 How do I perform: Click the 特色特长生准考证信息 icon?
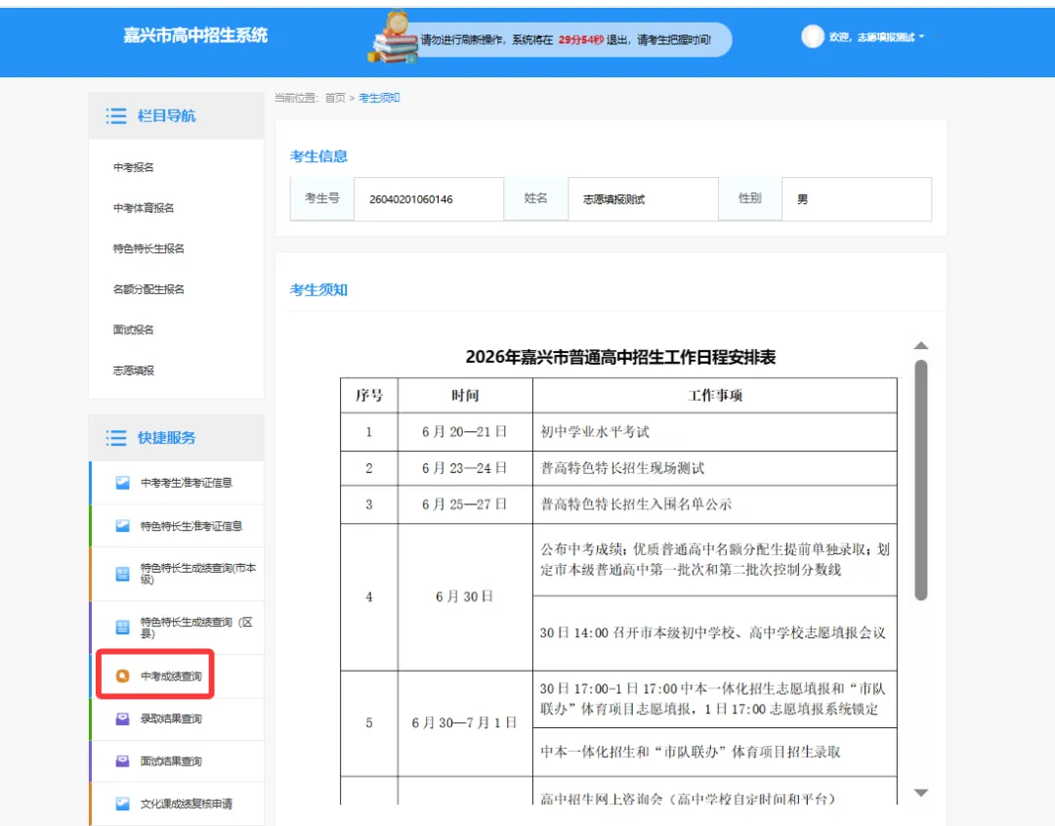tap(122, 526)
